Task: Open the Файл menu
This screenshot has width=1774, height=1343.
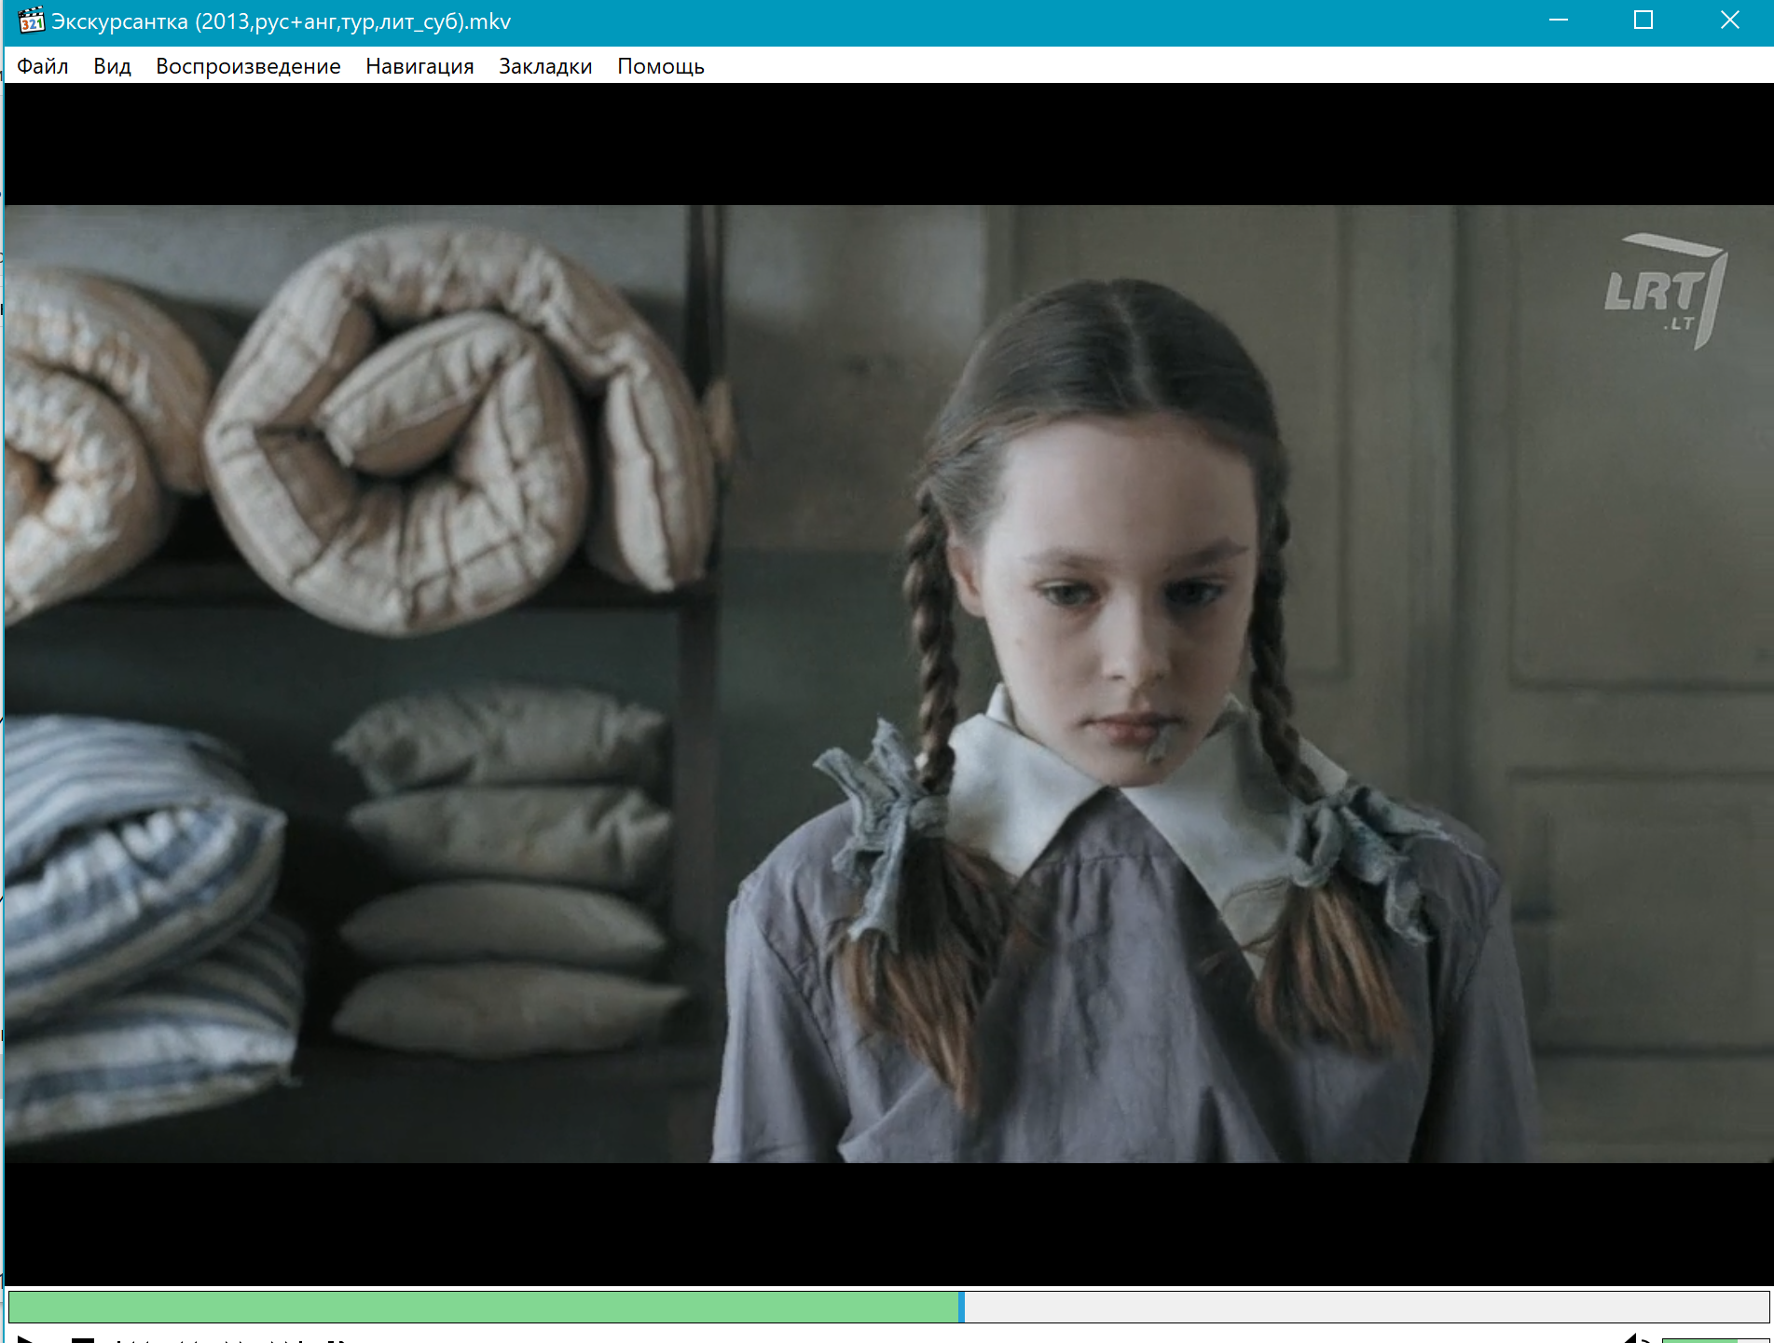Action: point(43,66)
